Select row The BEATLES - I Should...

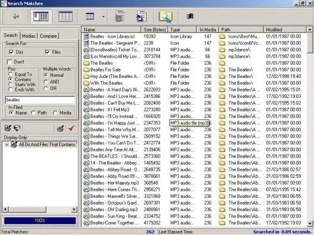pyautogui.click(x=194, y=156)
